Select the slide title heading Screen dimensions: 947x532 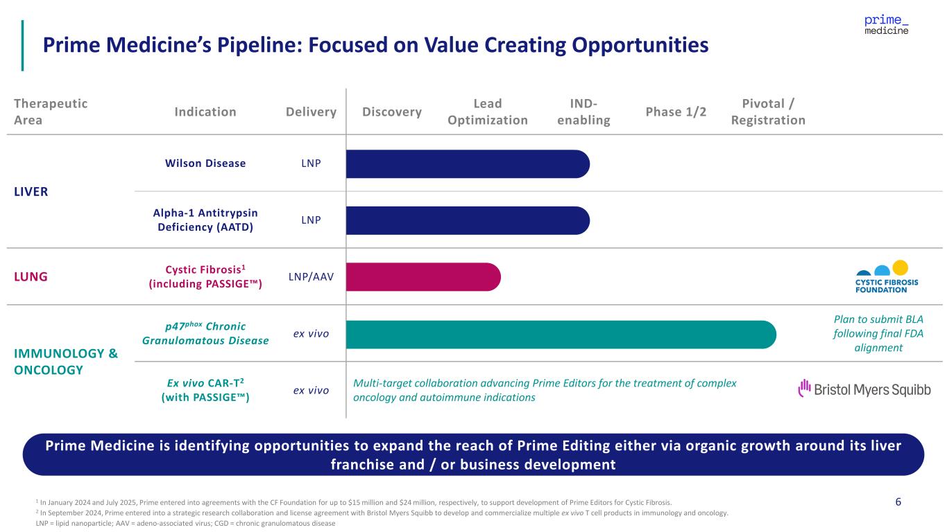375,45
